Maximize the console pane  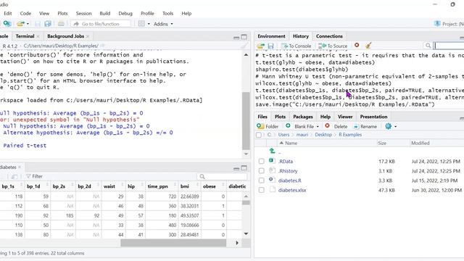[x=244, y=37]
